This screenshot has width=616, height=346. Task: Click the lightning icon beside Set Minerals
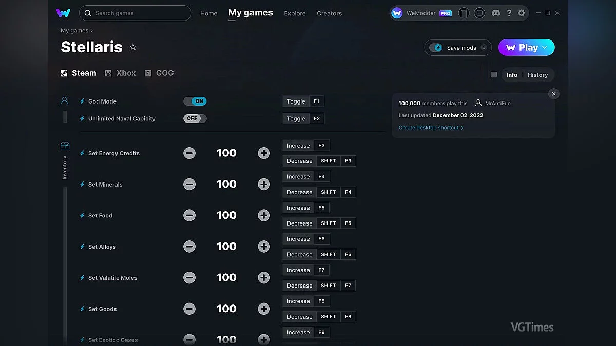[x=82, y=185]
